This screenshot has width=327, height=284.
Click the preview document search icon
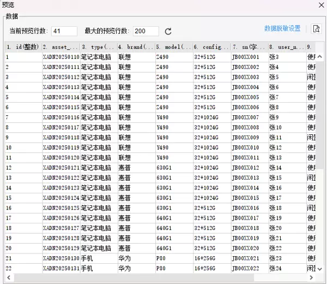point(316,29)
